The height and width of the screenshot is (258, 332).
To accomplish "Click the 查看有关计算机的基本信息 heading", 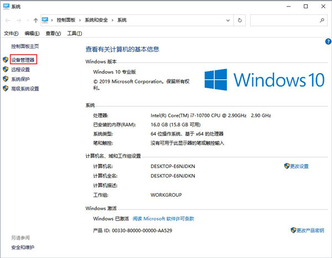I will pos(122,49).
